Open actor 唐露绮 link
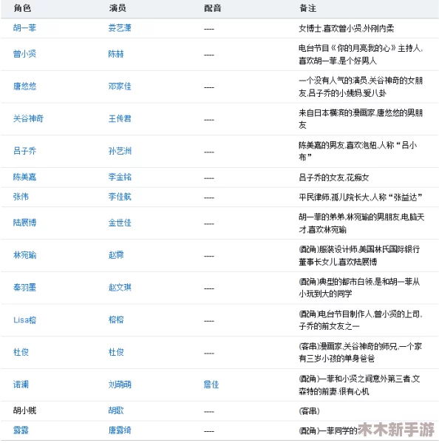This screenshot has height=443, width=439. [120, 430]
